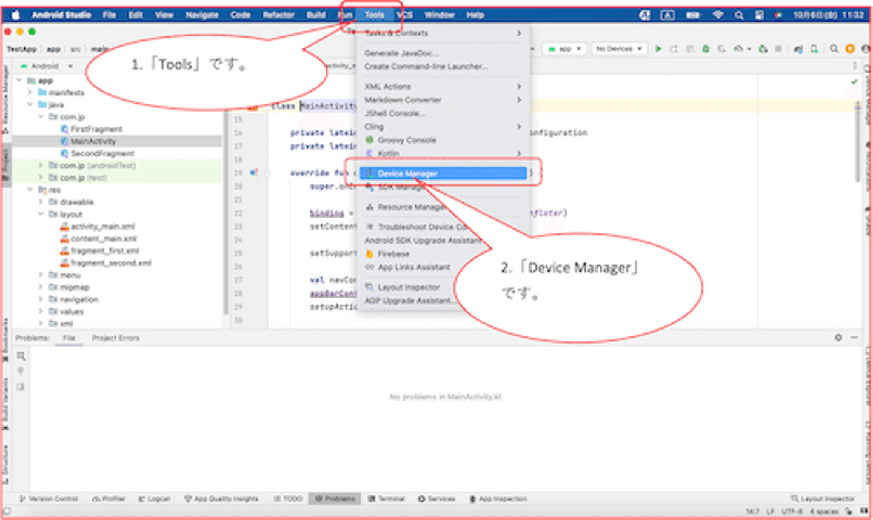Choose Device Manager from the Tools menu

(443, 173)
